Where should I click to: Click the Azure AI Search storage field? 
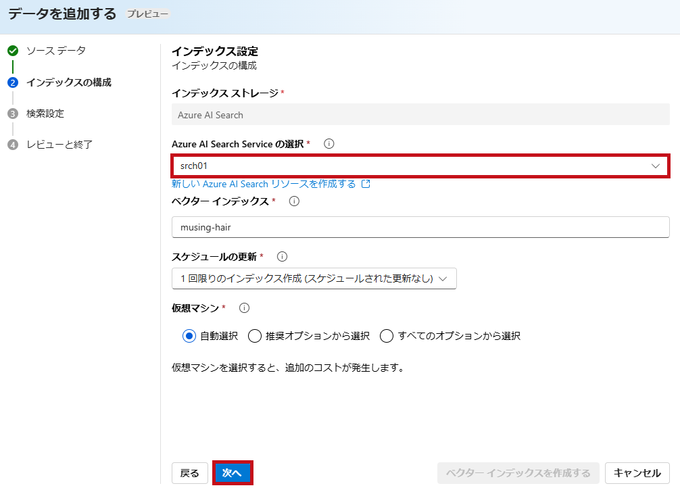coord(420,114)
